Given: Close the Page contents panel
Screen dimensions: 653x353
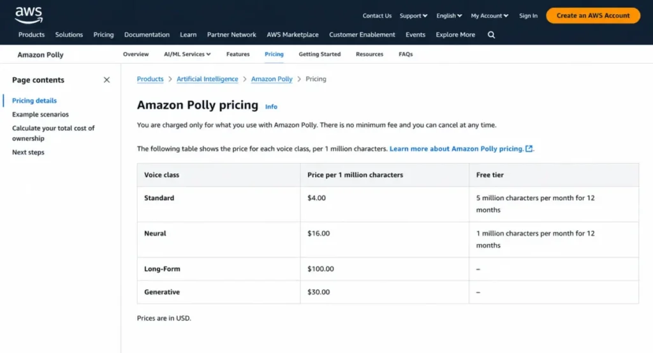Looking at the screenshot, I should coord(106,80).
